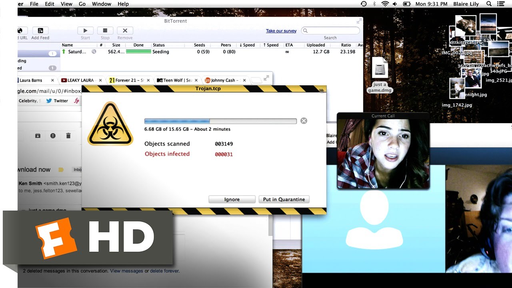Switch to the LEAKY LAURA YouTube tab
The height and width of the screenshot is (288, 512).
point(80,80)
